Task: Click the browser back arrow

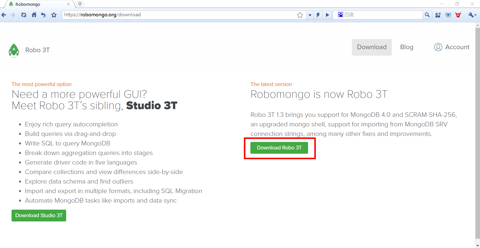Action: 4,15
